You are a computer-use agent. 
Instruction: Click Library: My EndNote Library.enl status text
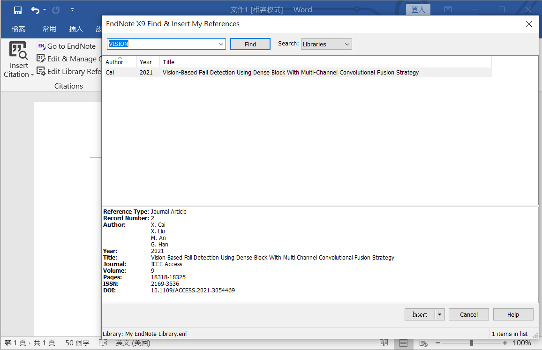click(x=144, y=334)
